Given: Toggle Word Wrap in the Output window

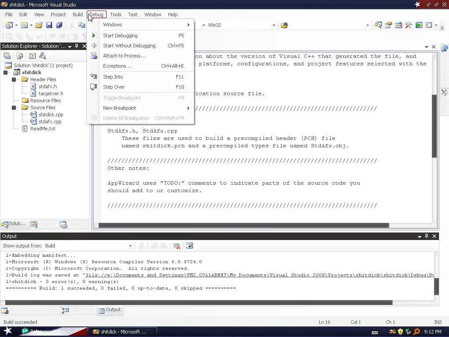Looking at the screenshot, I should pos(189,246).
